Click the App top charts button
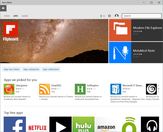 click(x=12, y=69)
